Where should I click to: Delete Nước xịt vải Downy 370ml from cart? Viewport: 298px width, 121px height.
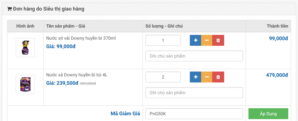(x=218, y=40)
